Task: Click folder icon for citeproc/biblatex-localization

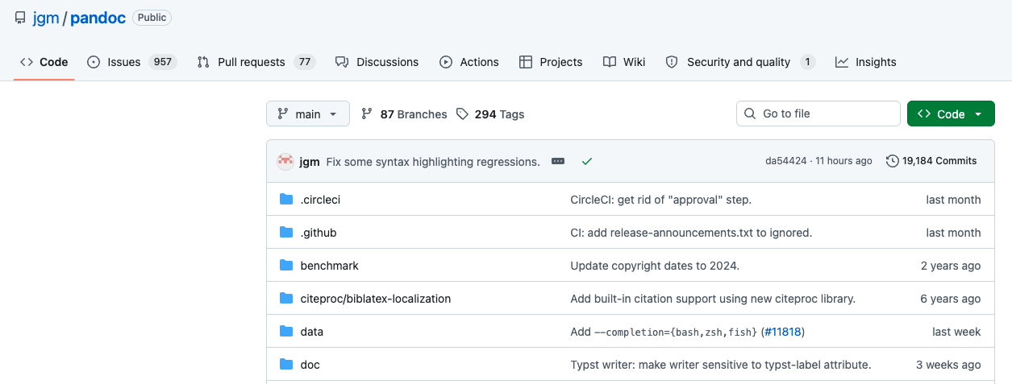Action: [x=286, y=298]
